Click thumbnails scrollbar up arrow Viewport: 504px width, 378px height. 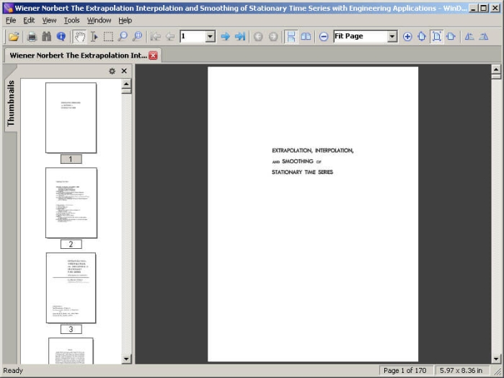[x=126, y=84]
